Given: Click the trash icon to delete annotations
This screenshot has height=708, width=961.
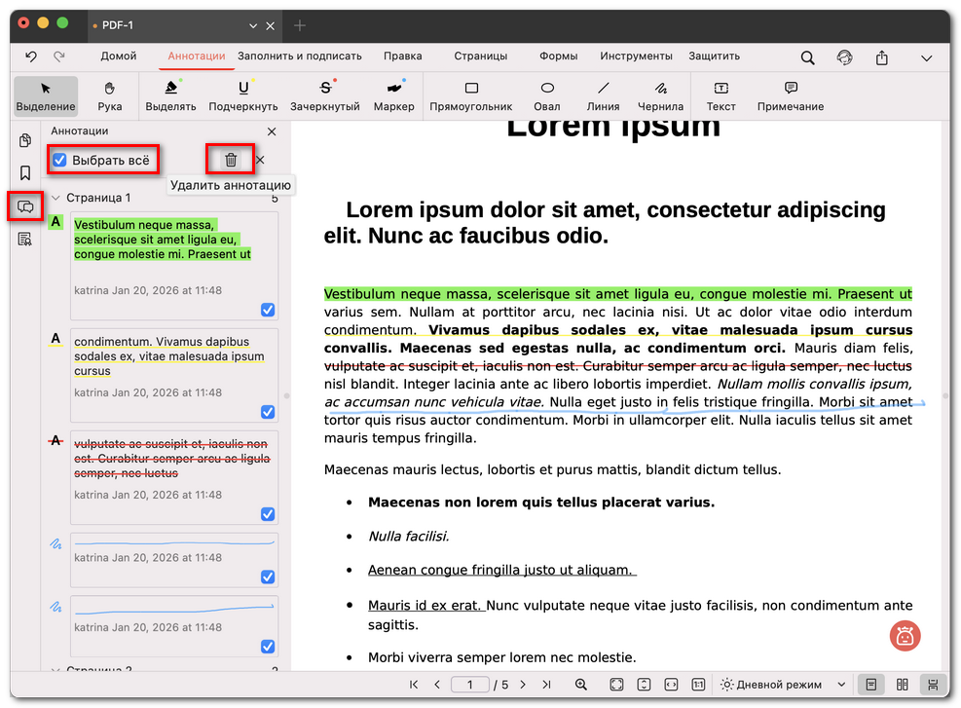Looking at the screenshot, I should (x=231, y=160).
